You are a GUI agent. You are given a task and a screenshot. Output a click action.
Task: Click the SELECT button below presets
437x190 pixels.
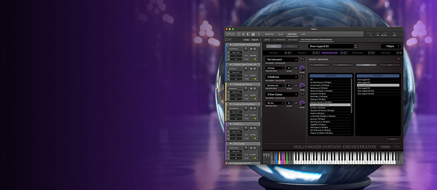point(393,139)
